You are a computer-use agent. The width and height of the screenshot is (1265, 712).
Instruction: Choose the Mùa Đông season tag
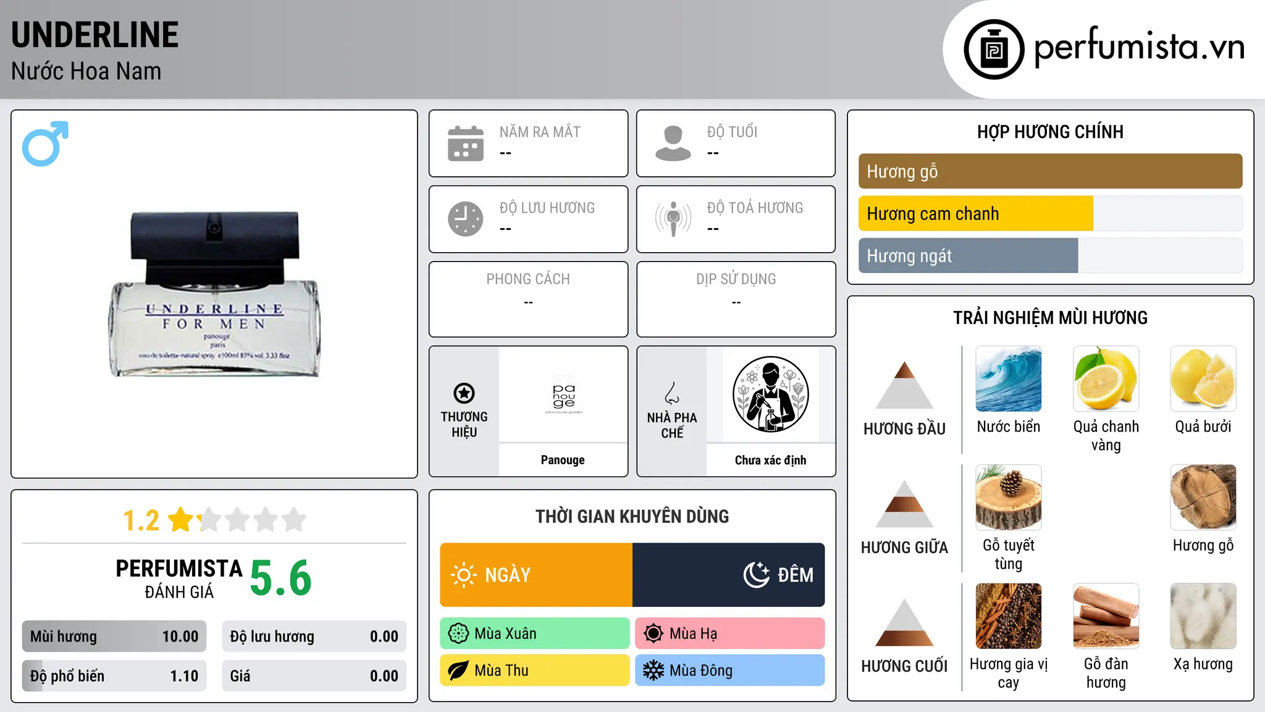[730, 671]
